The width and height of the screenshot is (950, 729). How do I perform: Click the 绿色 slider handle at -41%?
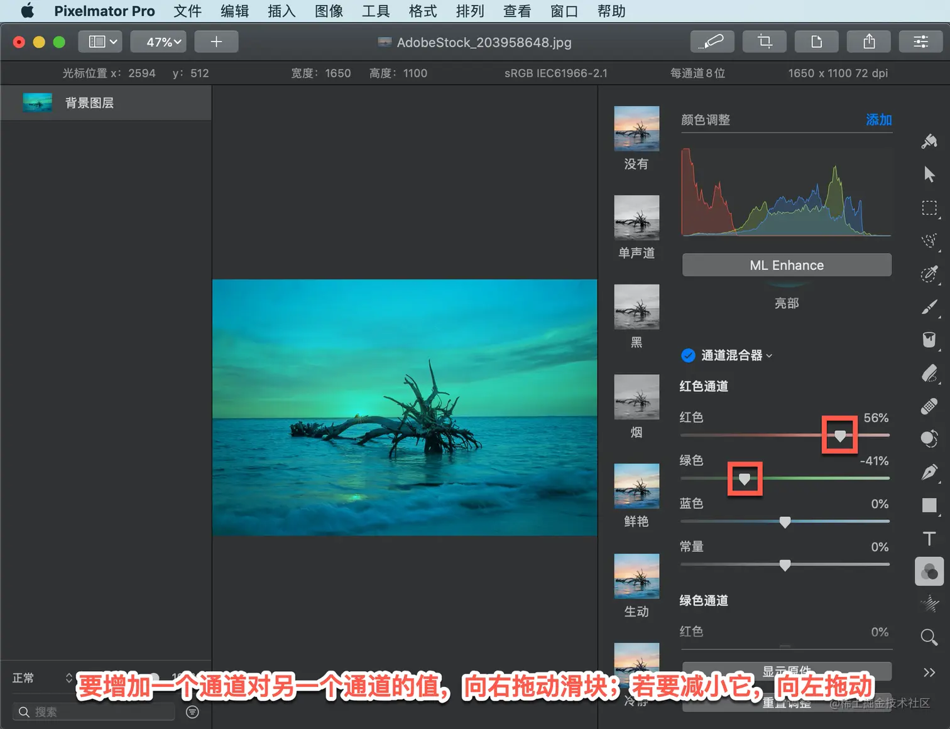pos(745,479)
